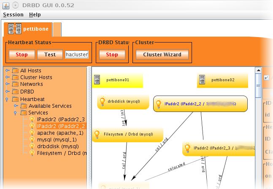Click the DRBD folder icon
Screen dimensions: 273x189
pyautogui.click(x=15, y=91)
